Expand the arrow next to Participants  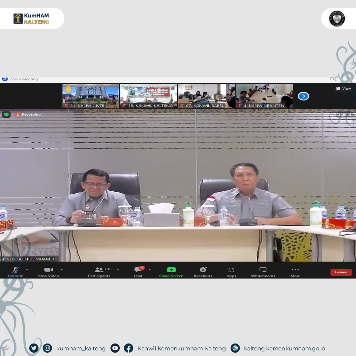pyautogui.click(x=118, y=270)
